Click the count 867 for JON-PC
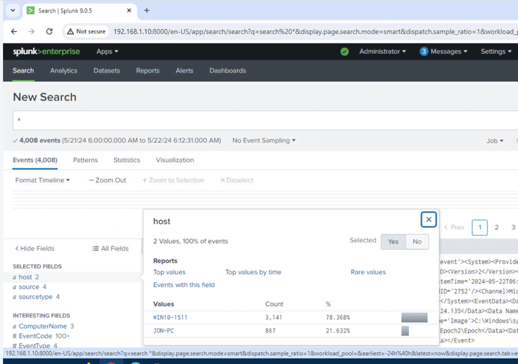 pyautogui.click(x=270, y=330)
